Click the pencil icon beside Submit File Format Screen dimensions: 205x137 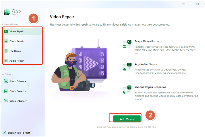[5, 133]
